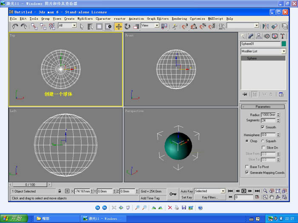Uncheck the Smooth checkbox
The height and width of the screenshot is (223, 298).
pyautogui.click(x=263, y=127)
